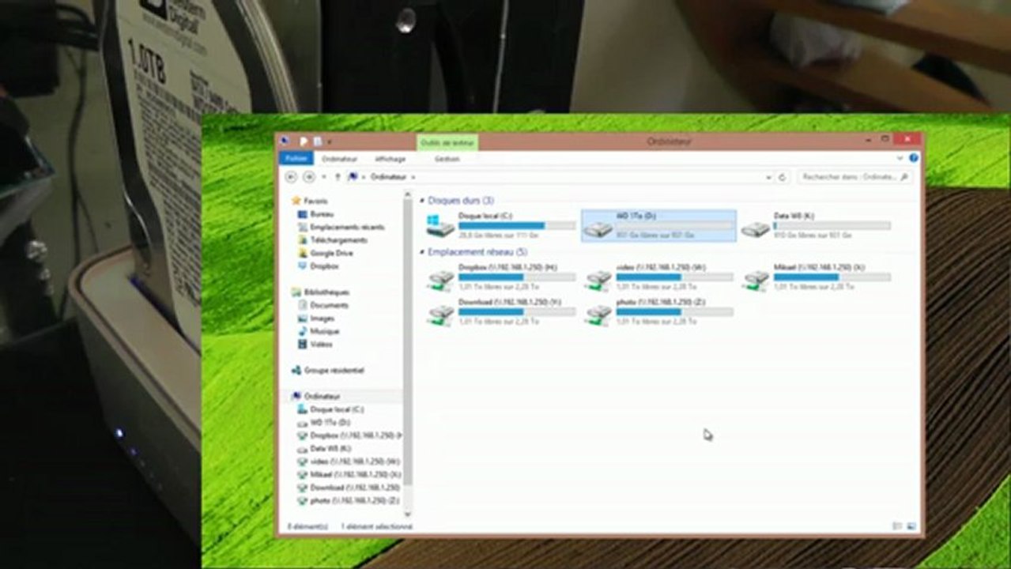1011x569 pixels.
Task: Switch to large icons view in status bar
Action: (x=911, y=526)
